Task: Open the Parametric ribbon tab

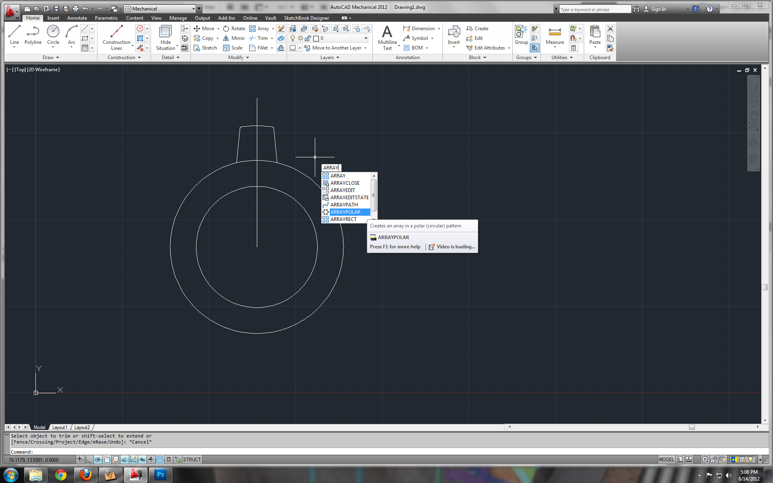Action: 106,18
